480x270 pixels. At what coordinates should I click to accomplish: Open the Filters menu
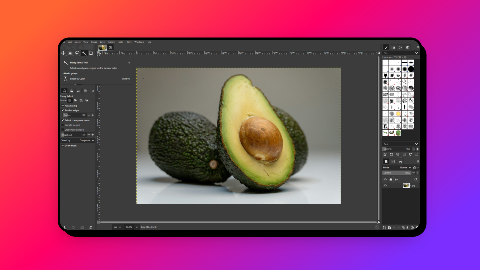[128, 42]
